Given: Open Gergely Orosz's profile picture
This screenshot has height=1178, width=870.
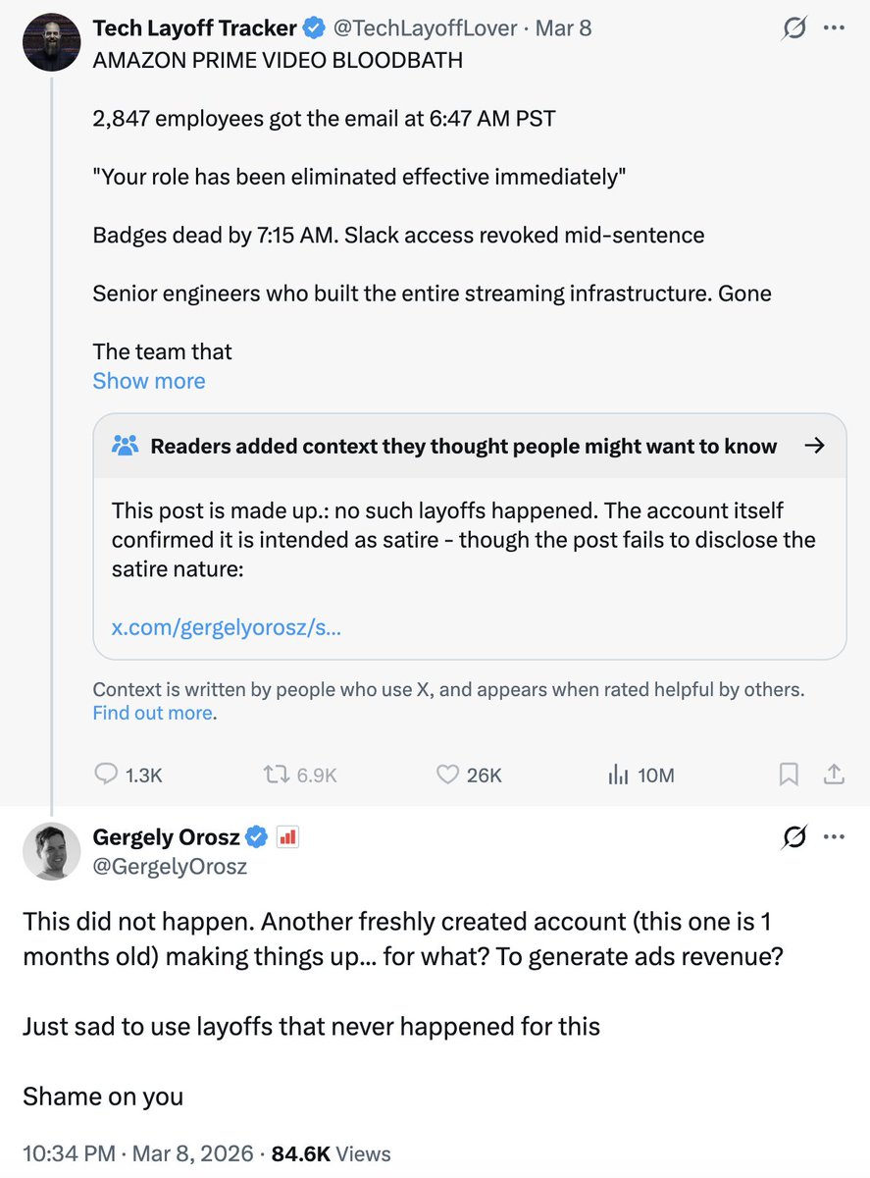Looking at the screenshot, I should pos(51,851).
